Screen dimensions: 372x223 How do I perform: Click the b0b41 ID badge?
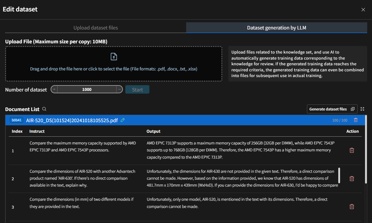(x=16, y=120)
